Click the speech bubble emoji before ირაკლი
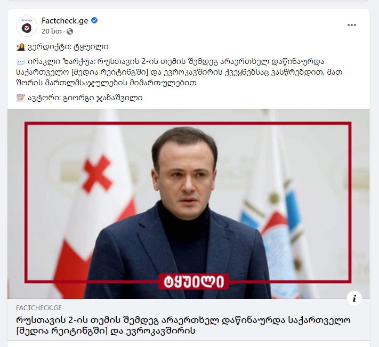Viewport: 379px width, 347px height. pos(21,62)
